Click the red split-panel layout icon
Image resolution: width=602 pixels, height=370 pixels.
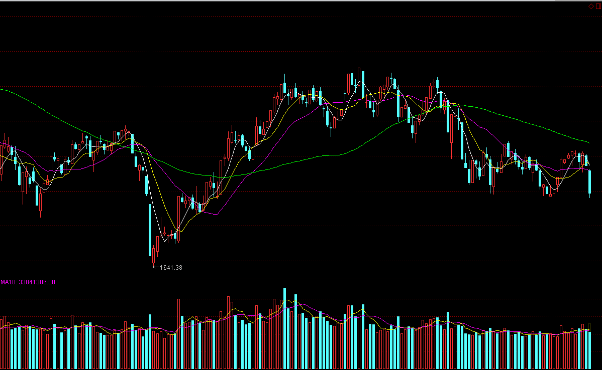tap(598, 6)
